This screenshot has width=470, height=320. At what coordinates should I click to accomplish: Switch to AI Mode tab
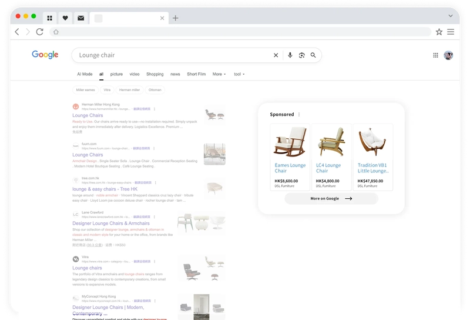[85, 74]
